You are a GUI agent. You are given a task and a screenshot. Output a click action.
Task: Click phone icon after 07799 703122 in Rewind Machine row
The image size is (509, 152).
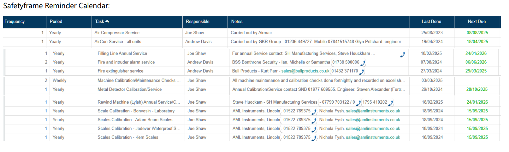click(358, 103)
